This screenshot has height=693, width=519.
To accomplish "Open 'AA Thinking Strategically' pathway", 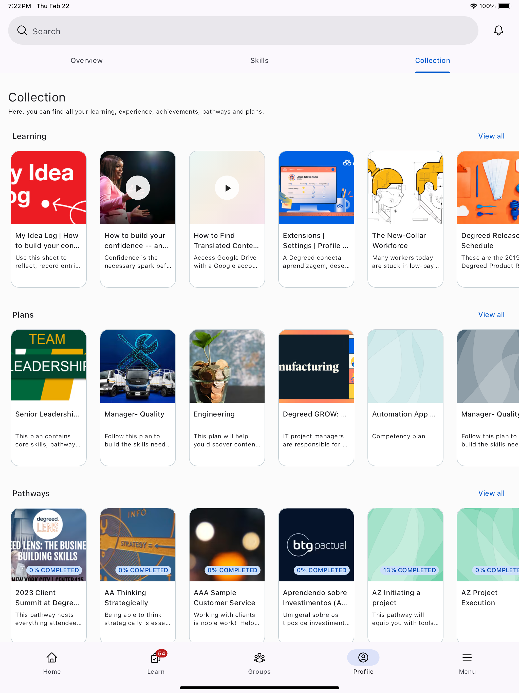I will (138, 575).
